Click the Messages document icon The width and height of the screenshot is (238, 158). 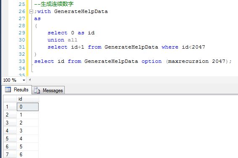click(x=37, y=90)
